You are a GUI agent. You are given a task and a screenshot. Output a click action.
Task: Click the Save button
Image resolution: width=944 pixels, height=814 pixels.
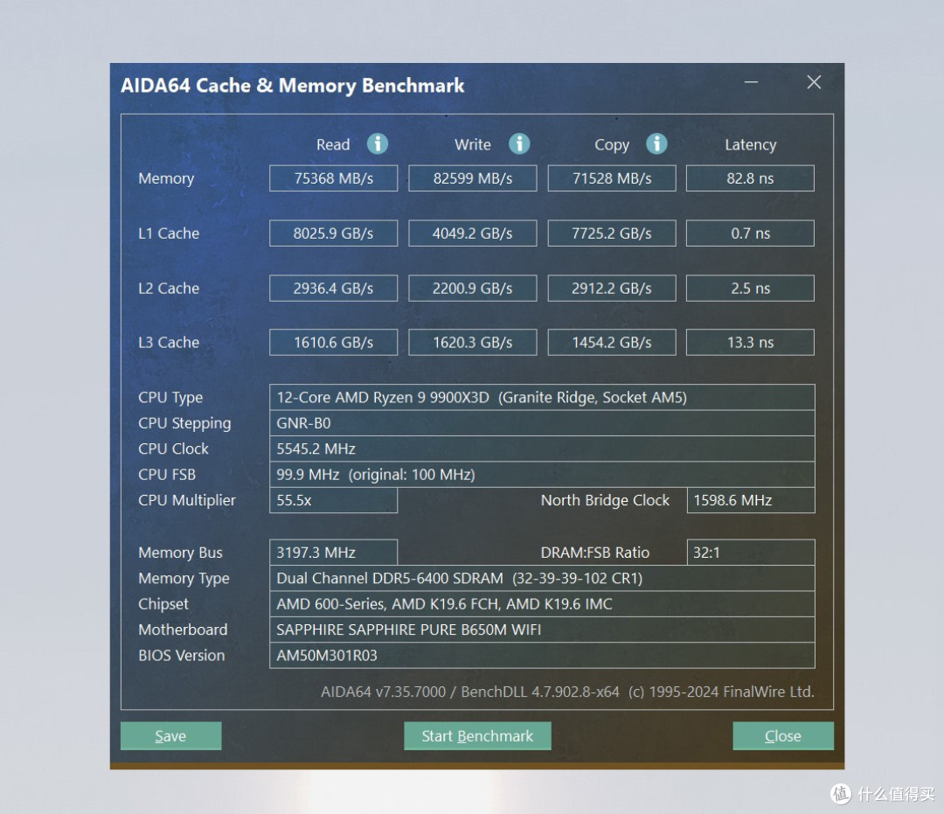171,735
